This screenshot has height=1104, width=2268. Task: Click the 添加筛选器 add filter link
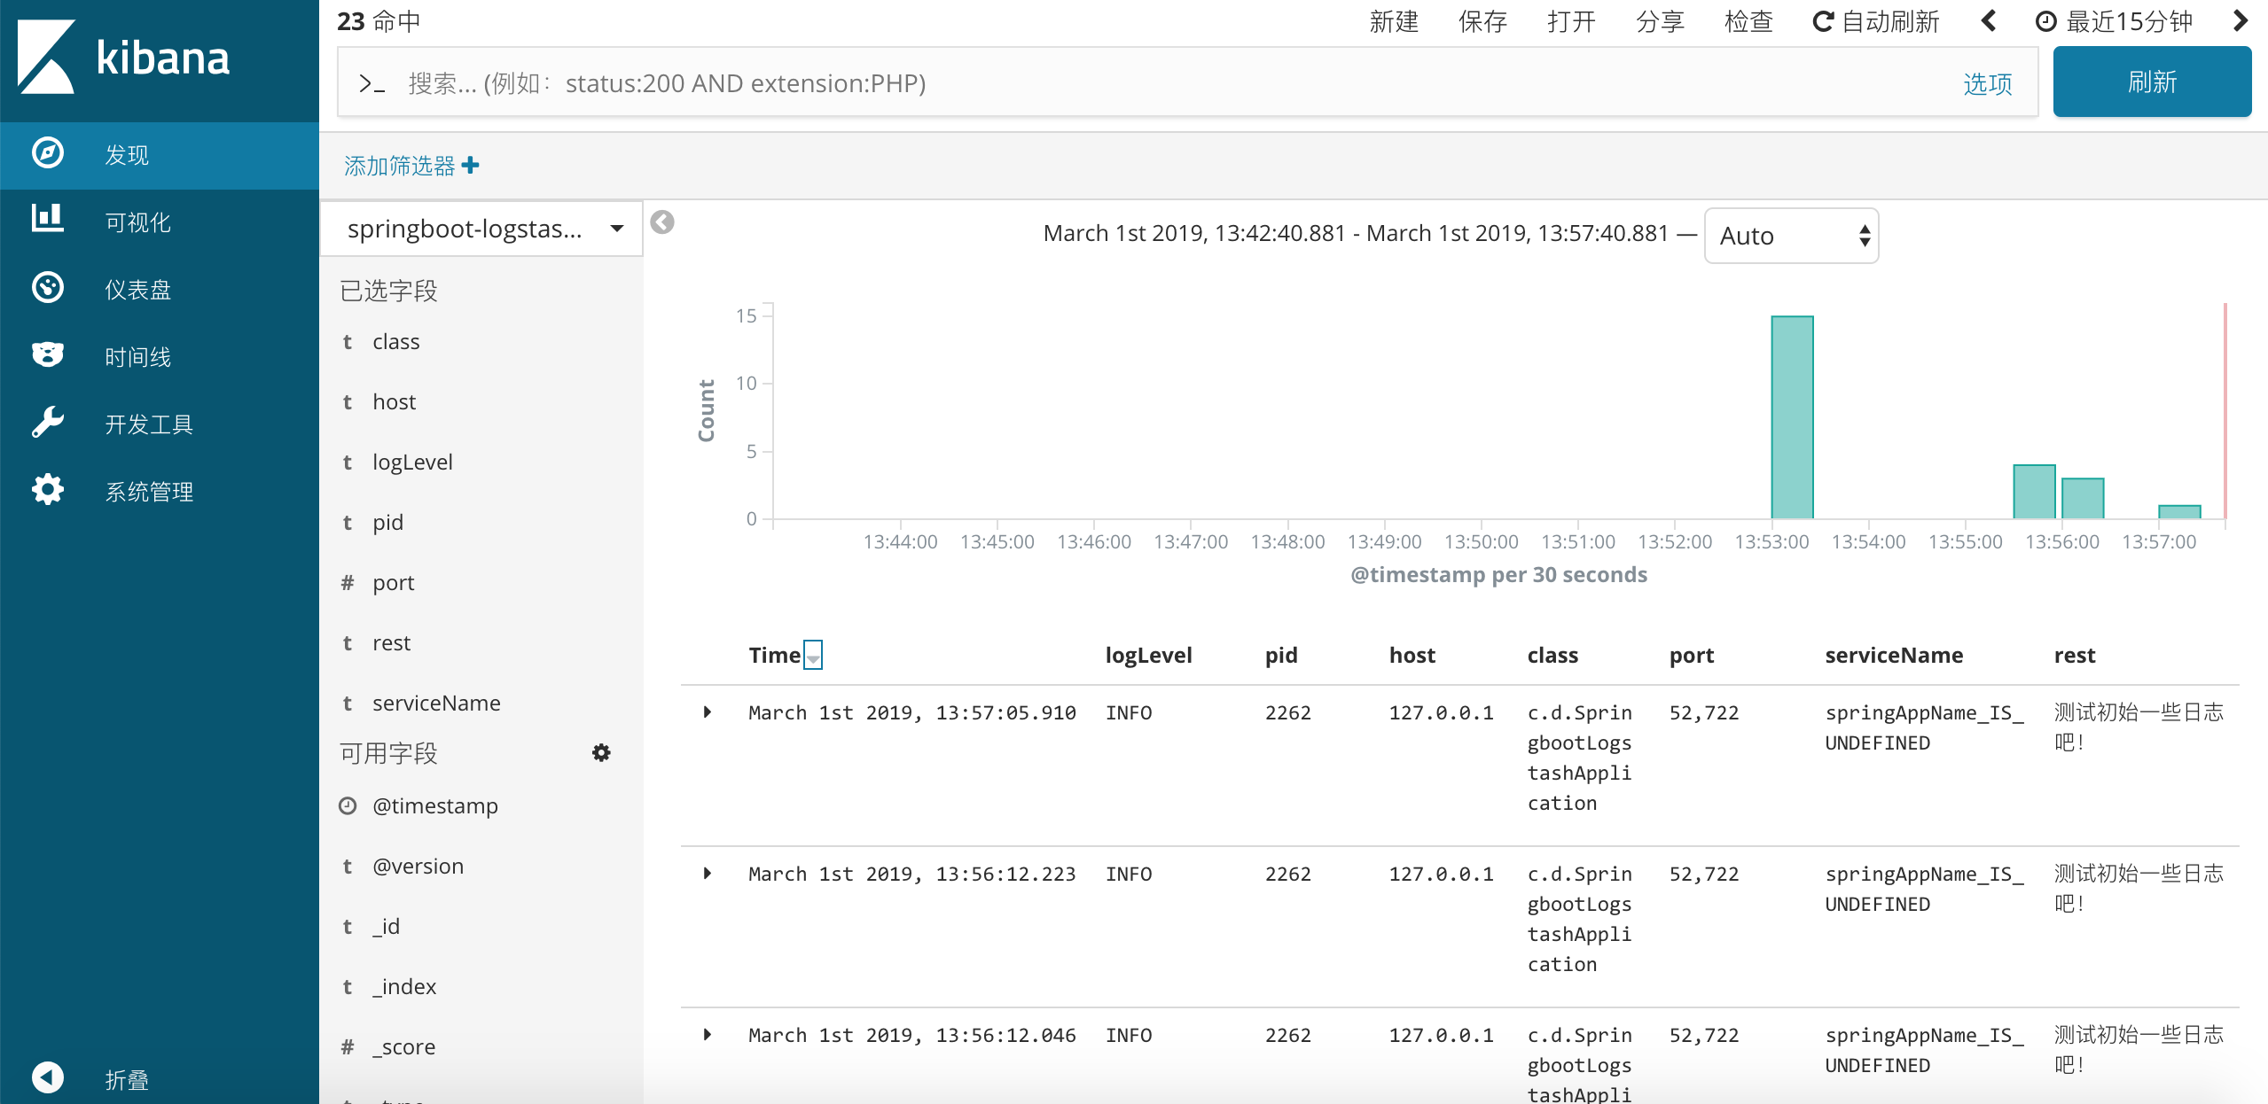(x=411, y=166)
